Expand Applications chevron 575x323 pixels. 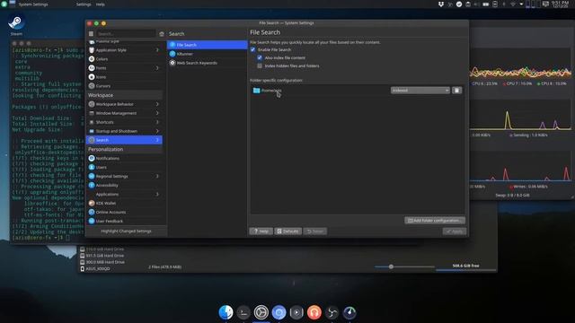coord(157,194)
